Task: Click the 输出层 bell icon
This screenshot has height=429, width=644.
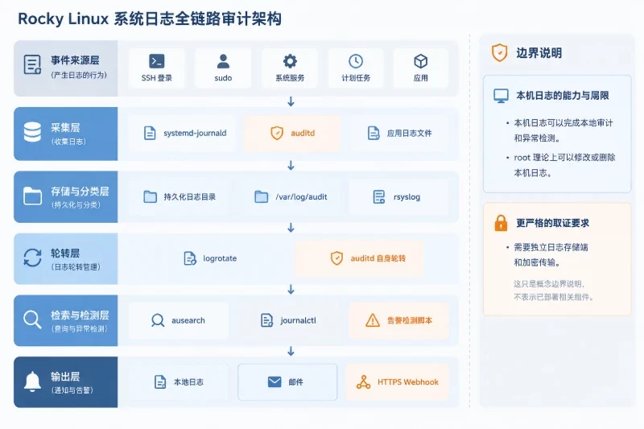Action: coord(32,382)
